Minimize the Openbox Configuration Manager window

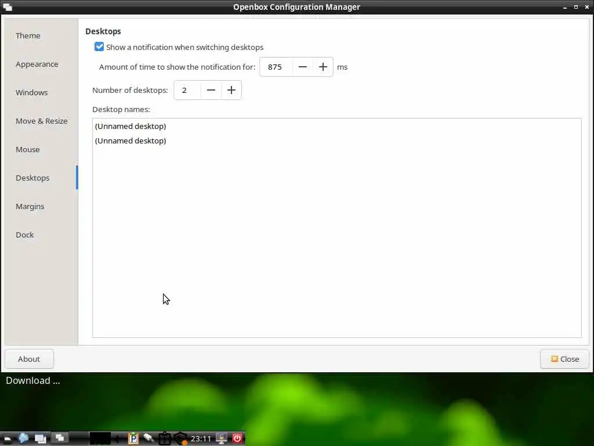[x=565, y=7]
